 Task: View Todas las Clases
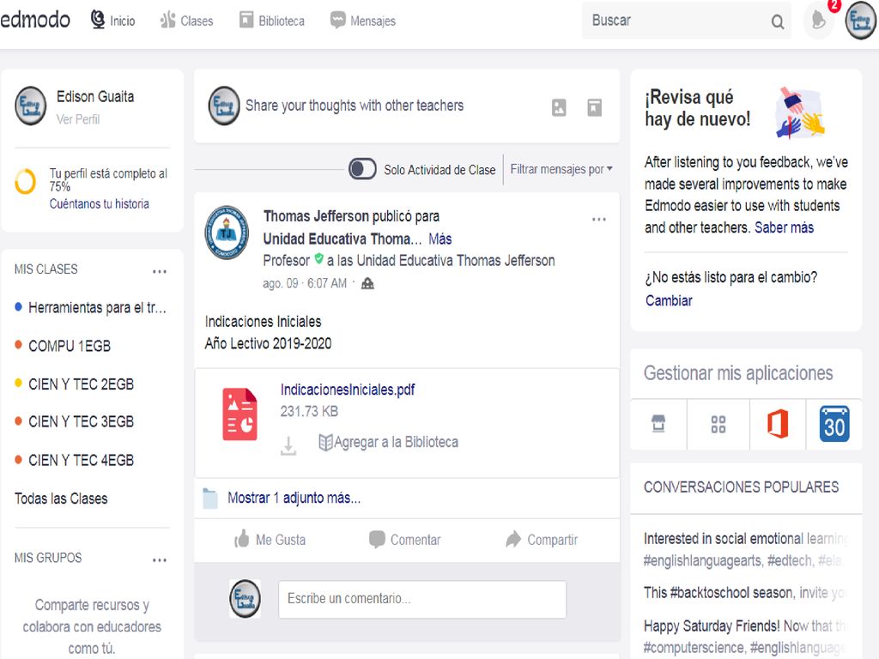61,499
